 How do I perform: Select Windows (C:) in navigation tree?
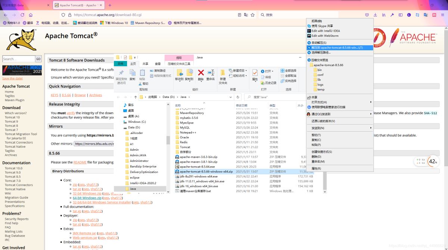pyautogui.click(x=137, y=122)
